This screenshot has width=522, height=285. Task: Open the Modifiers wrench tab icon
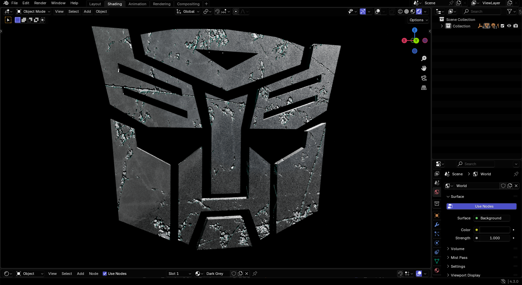[x=437, y=225]
